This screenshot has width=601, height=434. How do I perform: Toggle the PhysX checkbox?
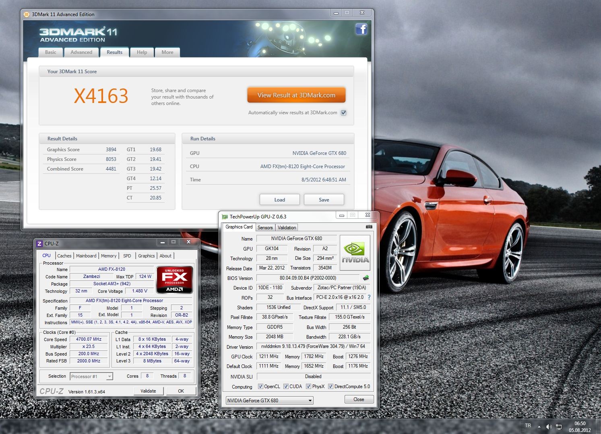[x=308, y=387]
